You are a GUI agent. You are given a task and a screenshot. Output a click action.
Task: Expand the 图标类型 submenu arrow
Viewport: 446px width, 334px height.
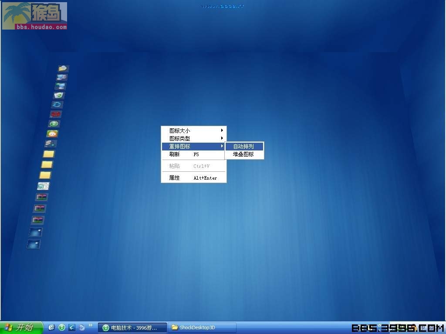(x=222, y=138)
